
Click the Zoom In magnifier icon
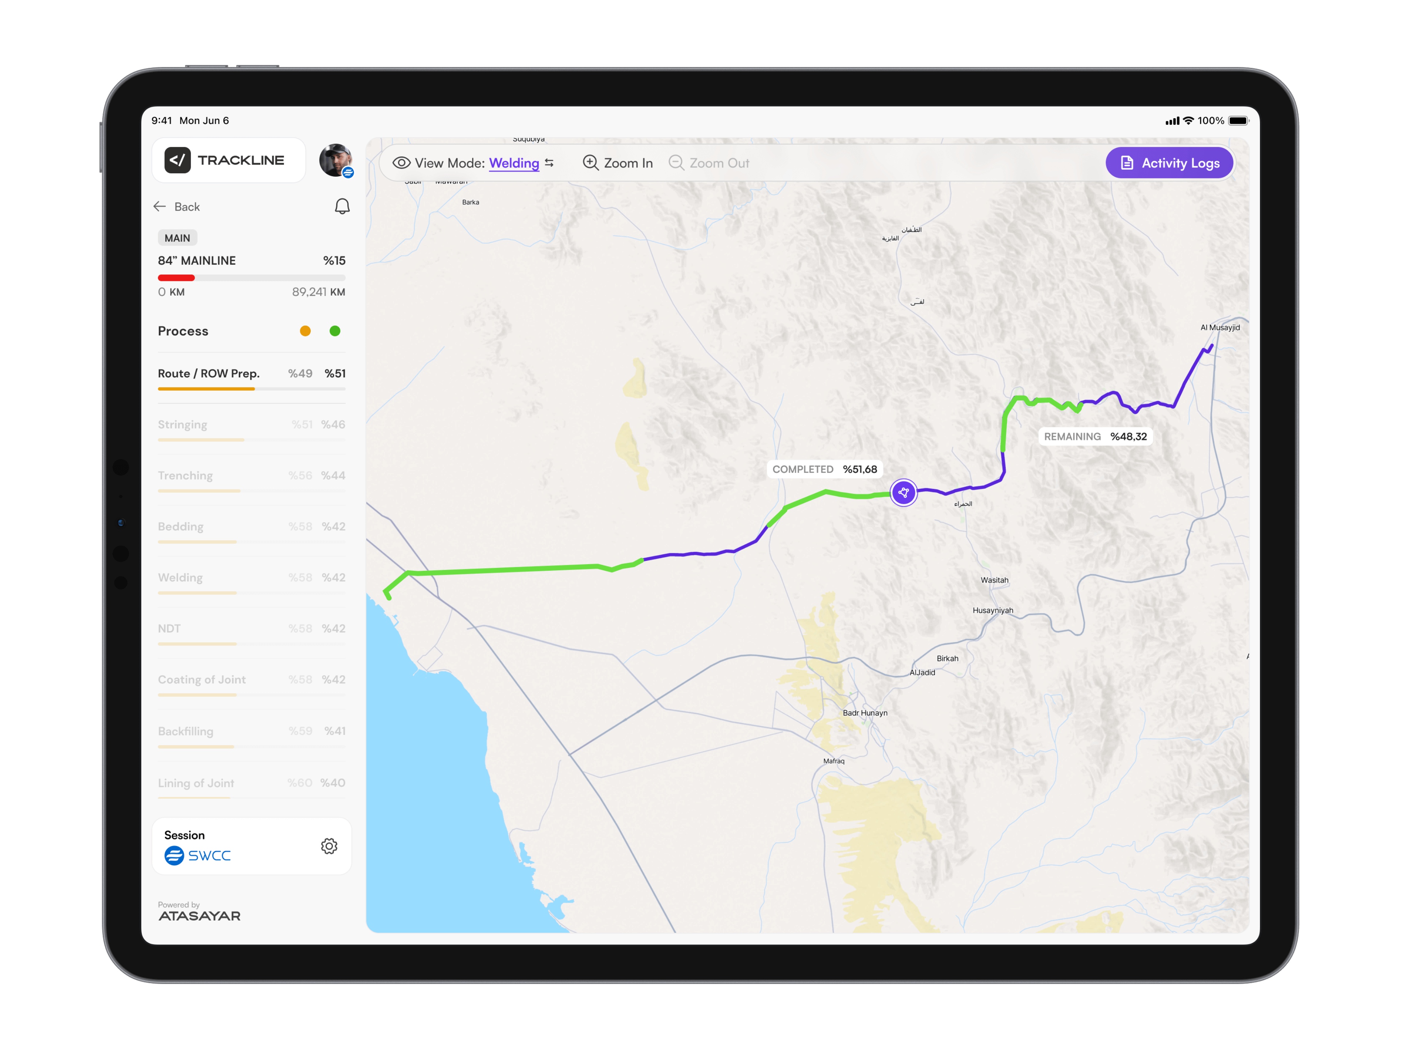click(x=591, y=163)
